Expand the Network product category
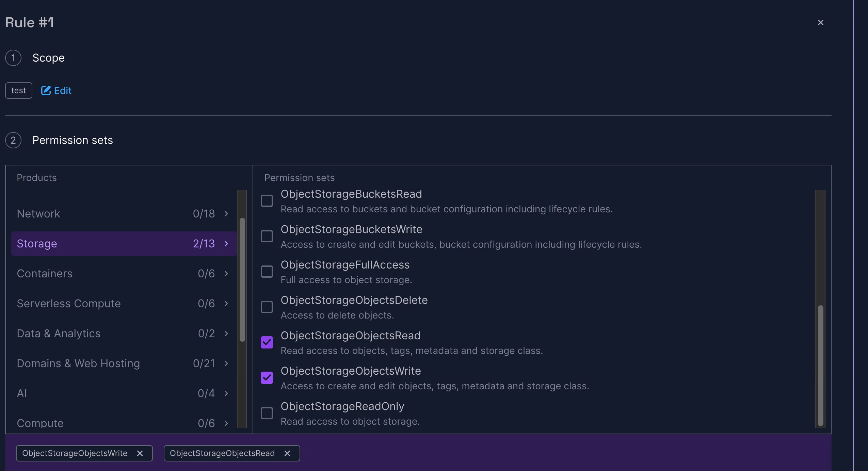 226,214
